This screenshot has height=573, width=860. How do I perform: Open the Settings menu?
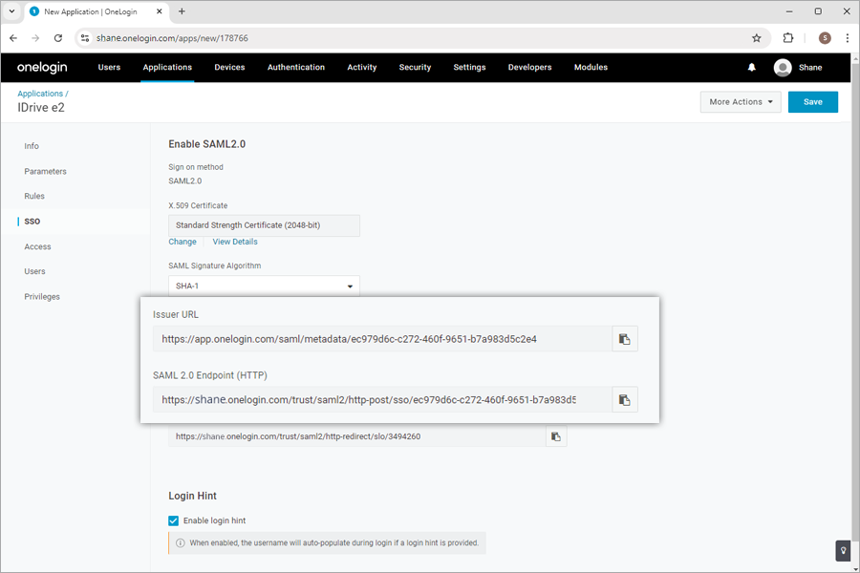pyautogui.click(x=469, y=68)
